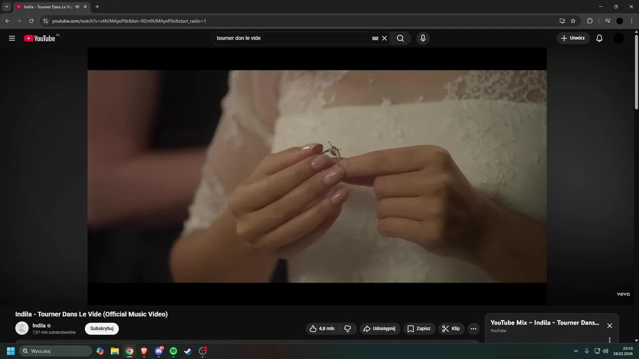
Task: Click the '7,97 mln subskrybentów' text
Action: click(x=54, y=332)
